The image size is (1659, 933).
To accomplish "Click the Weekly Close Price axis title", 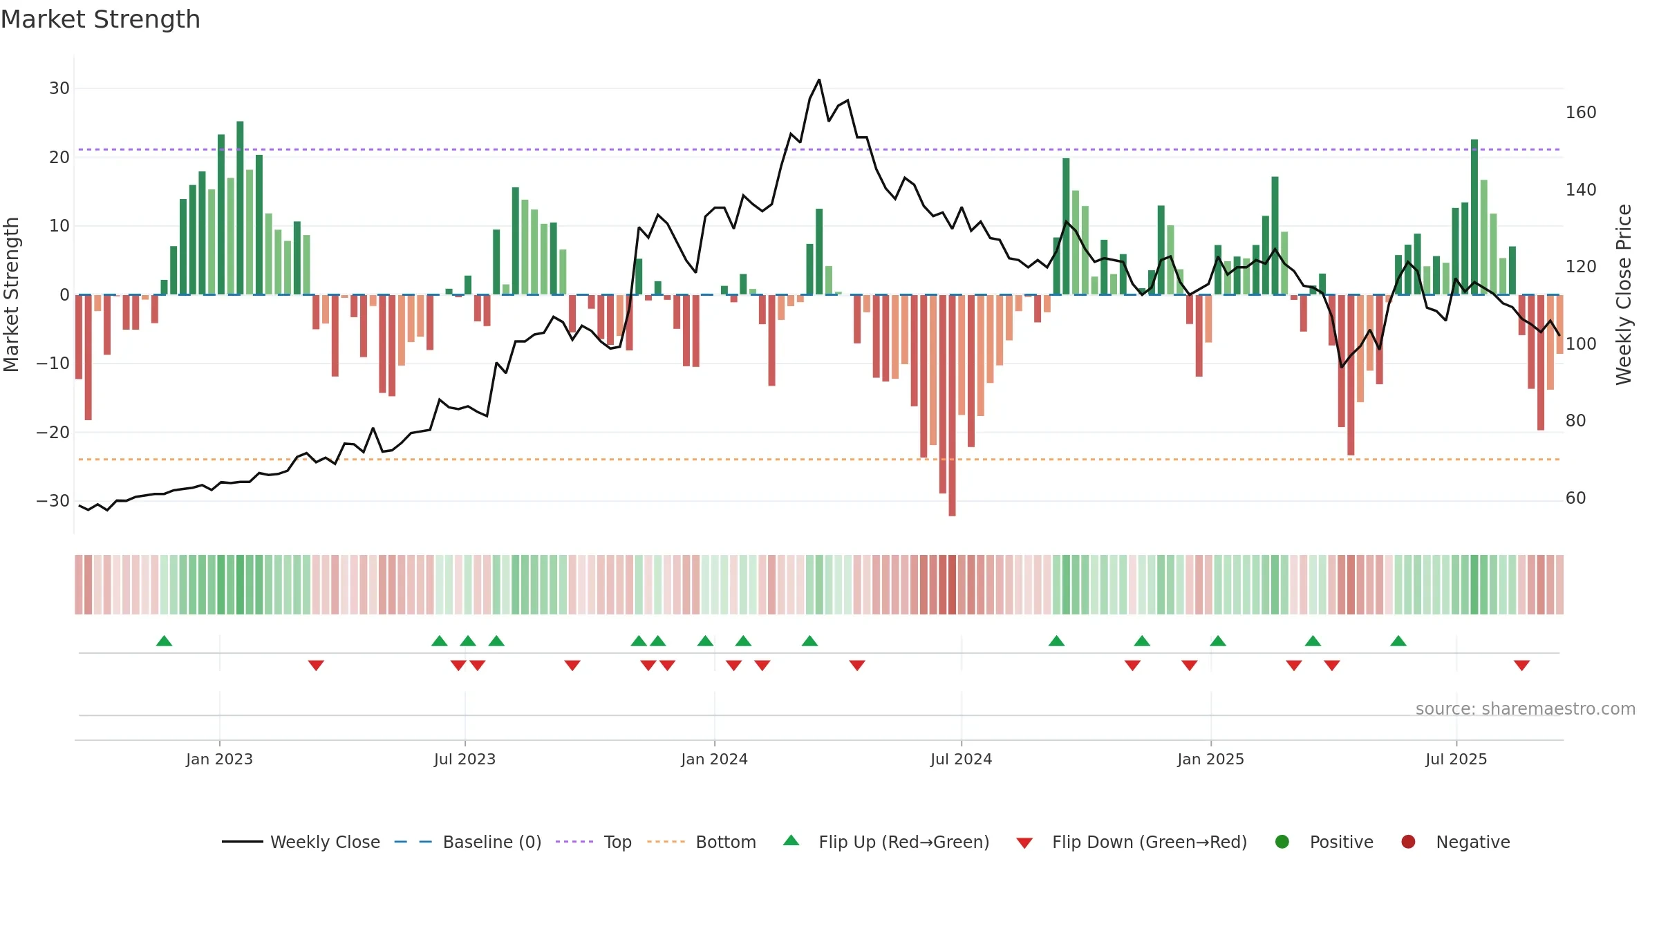I will coord(1623,294).
